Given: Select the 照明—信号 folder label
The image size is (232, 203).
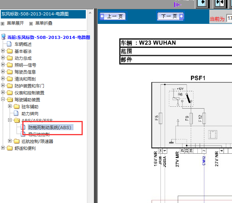Looking at the screenshot, I should point(25,65).
